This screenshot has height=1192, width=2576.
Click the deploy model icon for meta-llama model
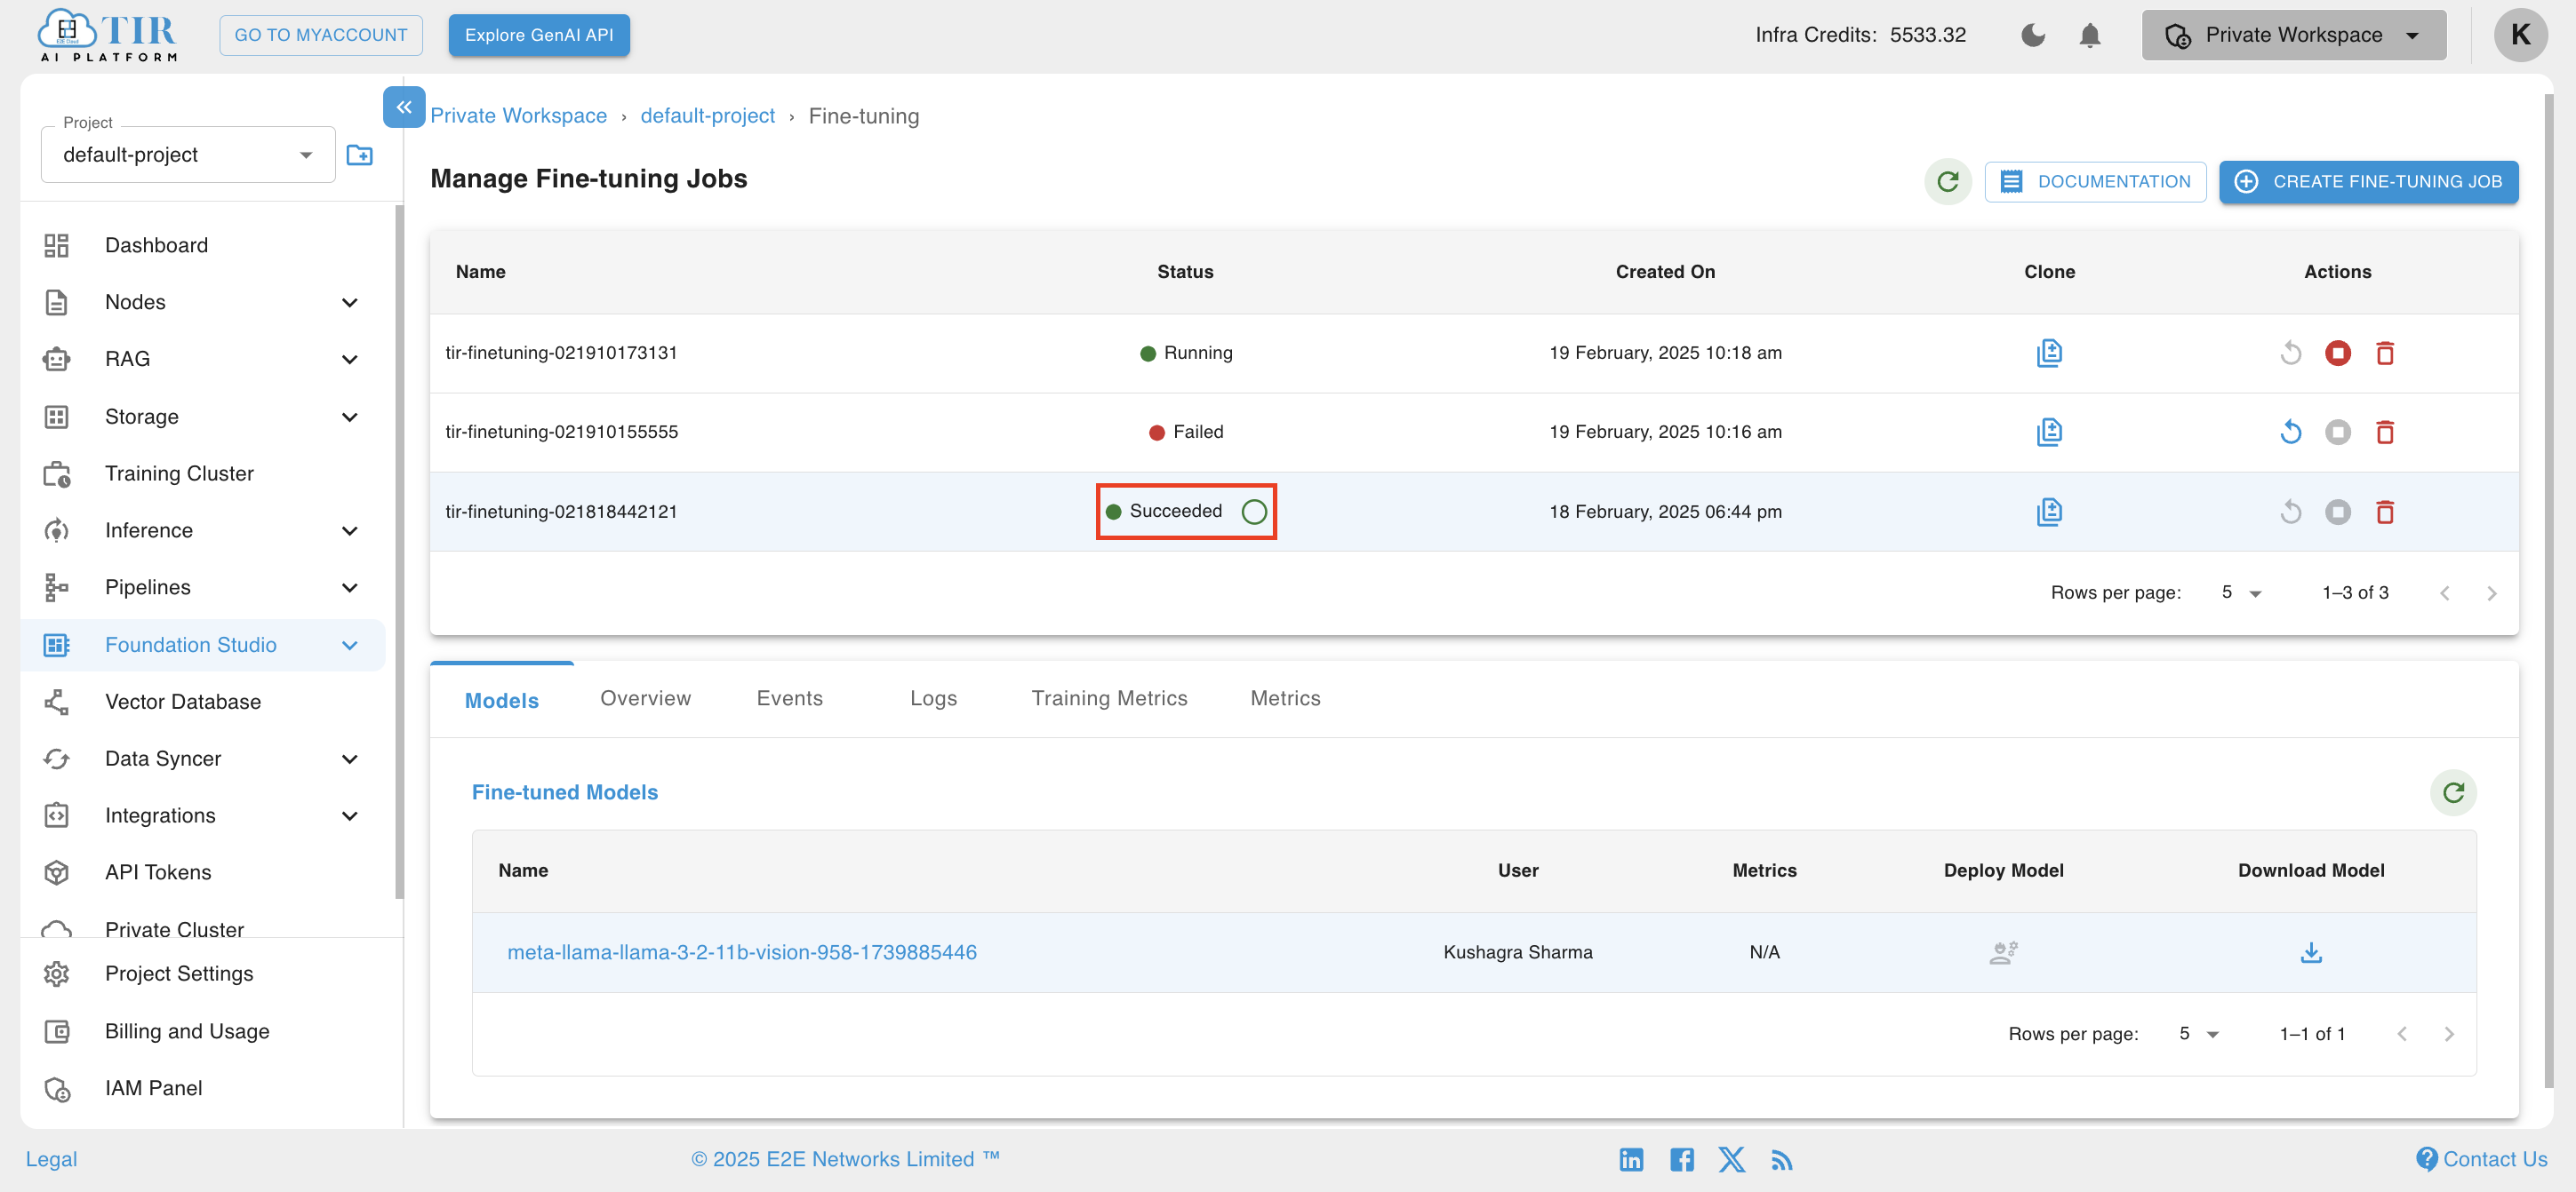2003,952
